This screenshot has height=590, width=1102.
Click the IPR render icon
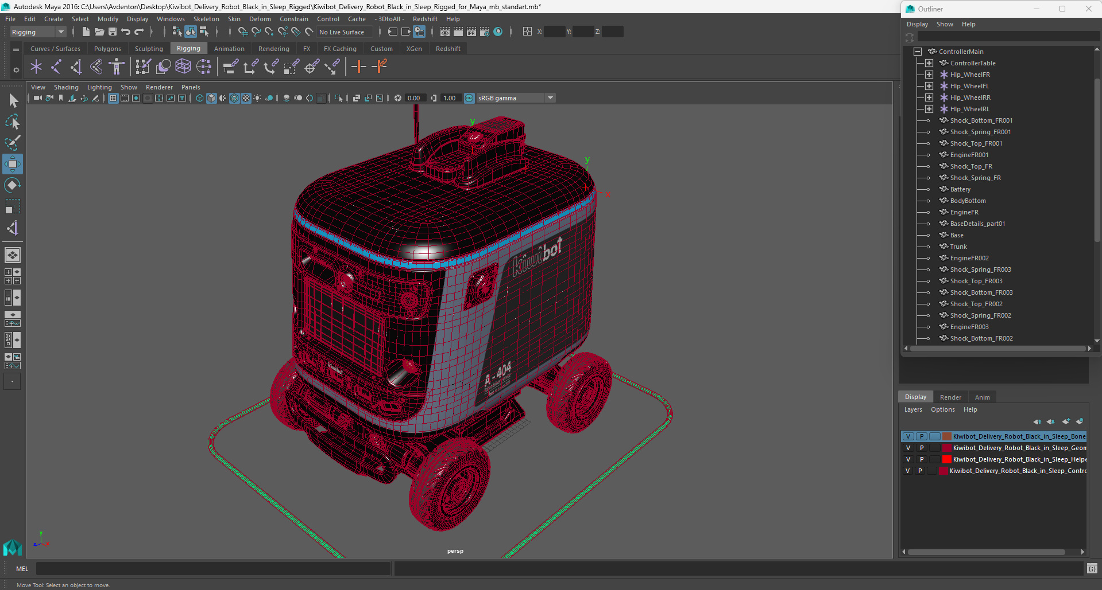point(471,32)
